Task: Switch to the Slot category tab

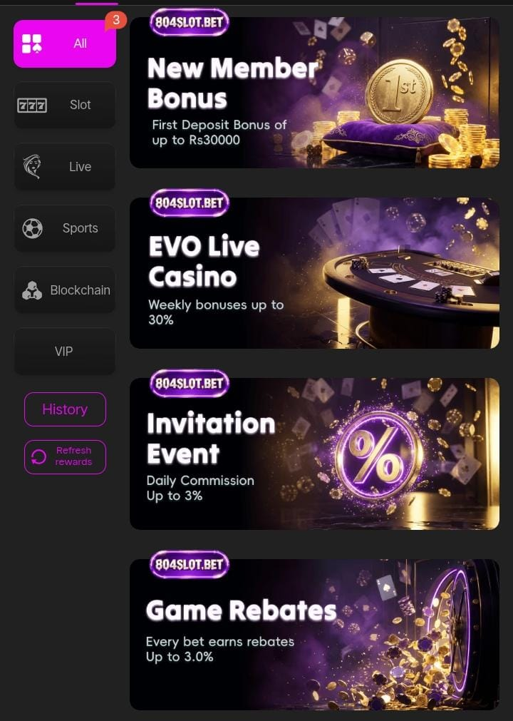Action: coord(65,106)
